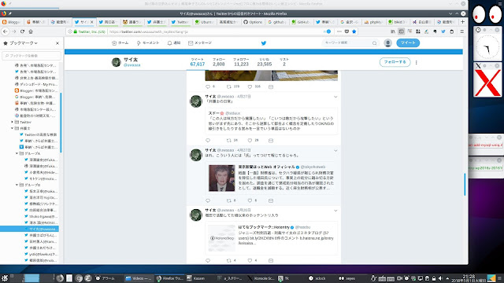504x283 pixels.
Task: Like the 弁護士の日常 tweet with 29 likes
Action: (x=250, y=141)
